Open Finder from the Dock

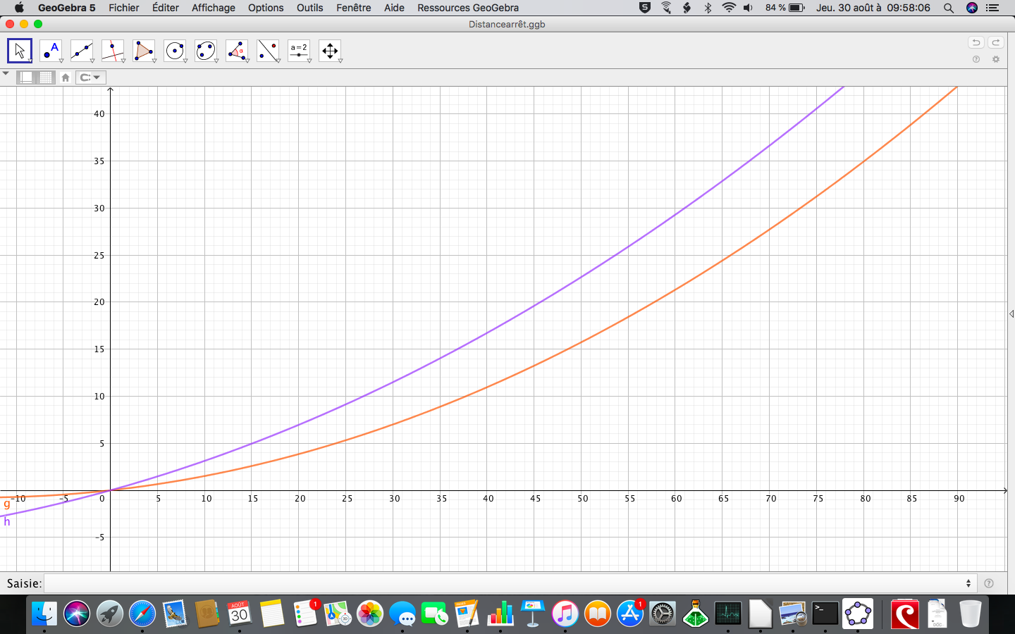pos(44,614)
